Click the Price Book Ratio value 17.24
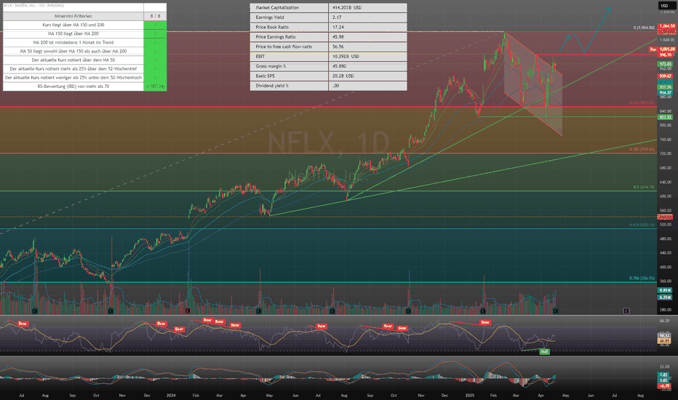This screenshot has height=400, width=678. click(367, 27)
